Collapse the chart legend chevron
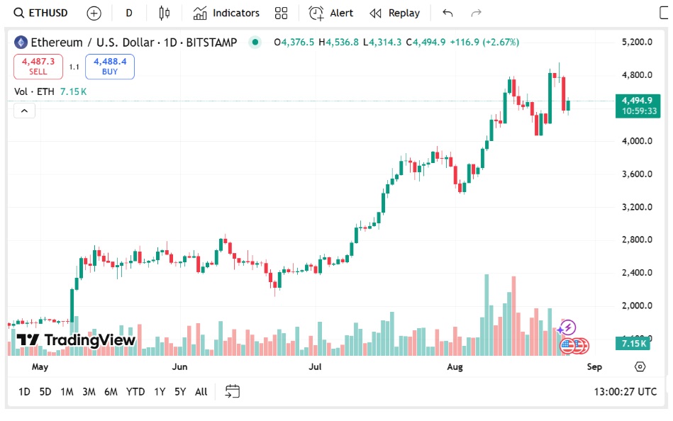 click(23, 111)
